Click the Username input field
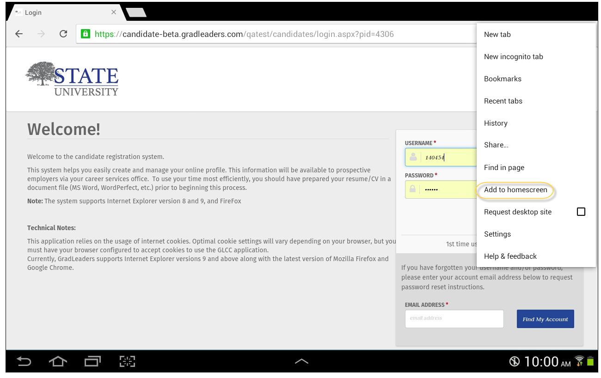The width and height of the screenshot is (601, 378). tap(441, 157)
